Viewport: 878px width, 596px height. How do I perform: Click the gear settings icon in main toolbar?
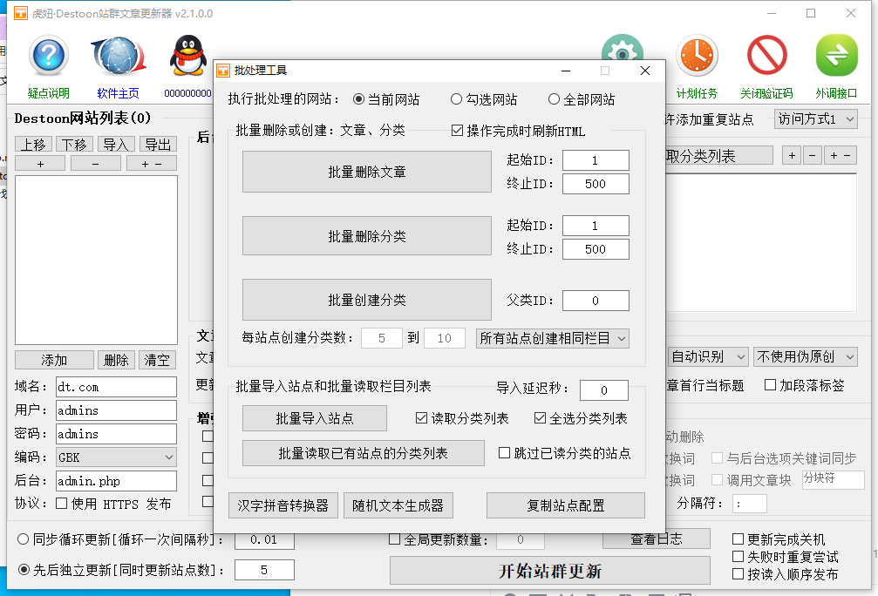[x=623, y=46]
